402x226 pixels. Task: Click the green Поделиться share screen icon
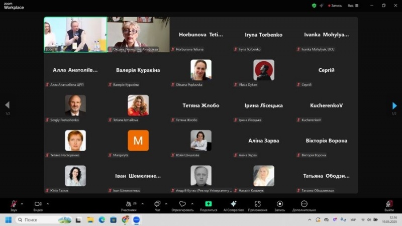[x=208, y=204]
